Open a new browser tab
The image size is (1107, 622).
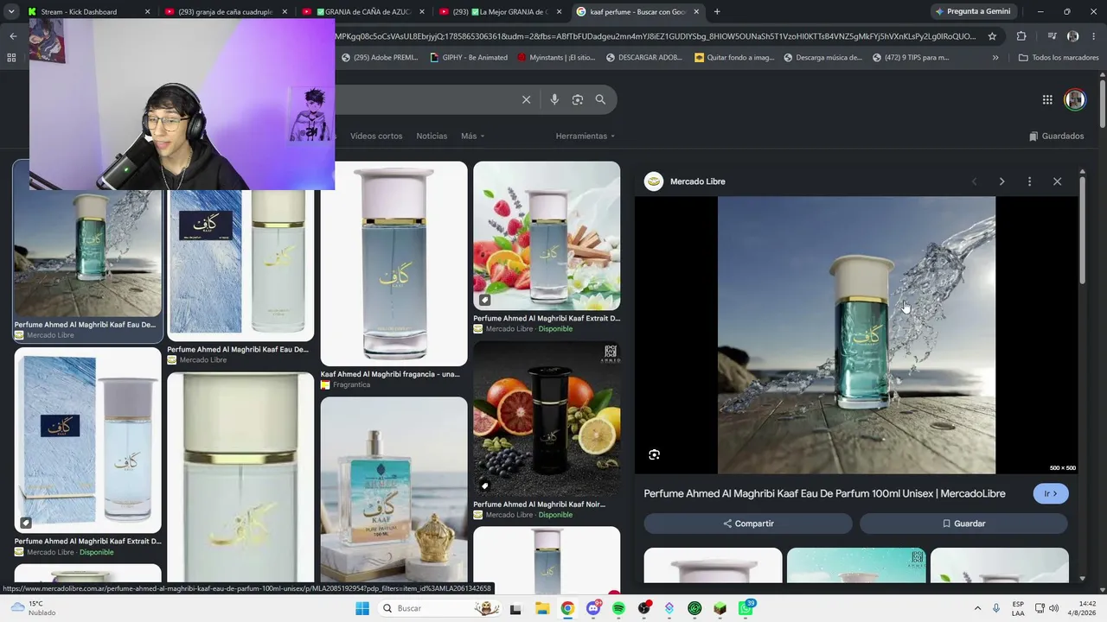pyautogui.click(x=717, y=12)
